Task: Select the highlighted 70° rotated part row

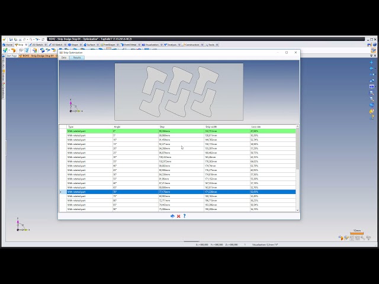Action: pyautogui.click(x=178, y=192)
